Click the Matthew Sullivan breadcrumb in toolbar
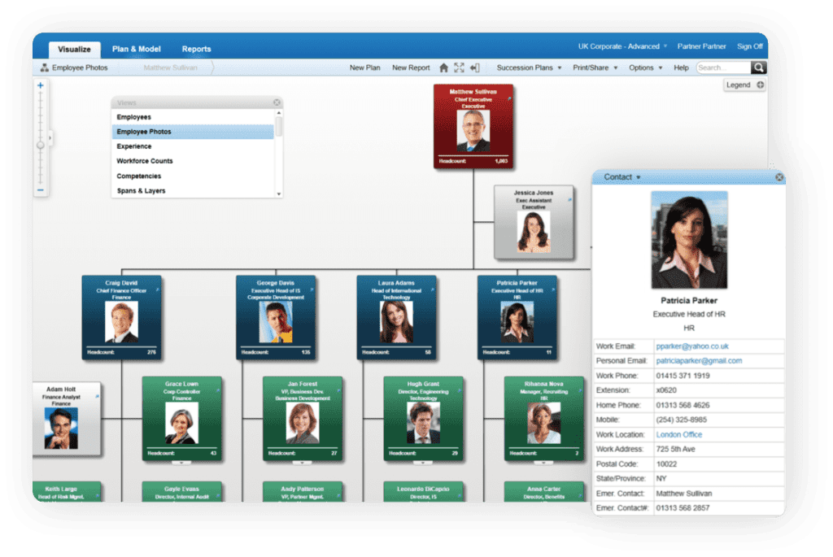The width and height of the screenshot is (833, 557). pos(170,68)
